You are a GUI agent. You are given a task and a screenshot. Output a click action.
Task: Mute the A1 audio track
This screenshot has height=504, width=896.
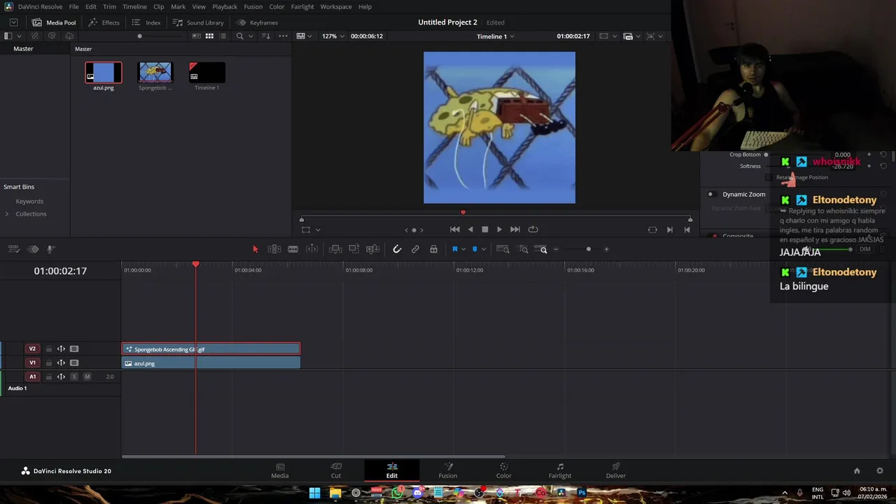(87, 377)
